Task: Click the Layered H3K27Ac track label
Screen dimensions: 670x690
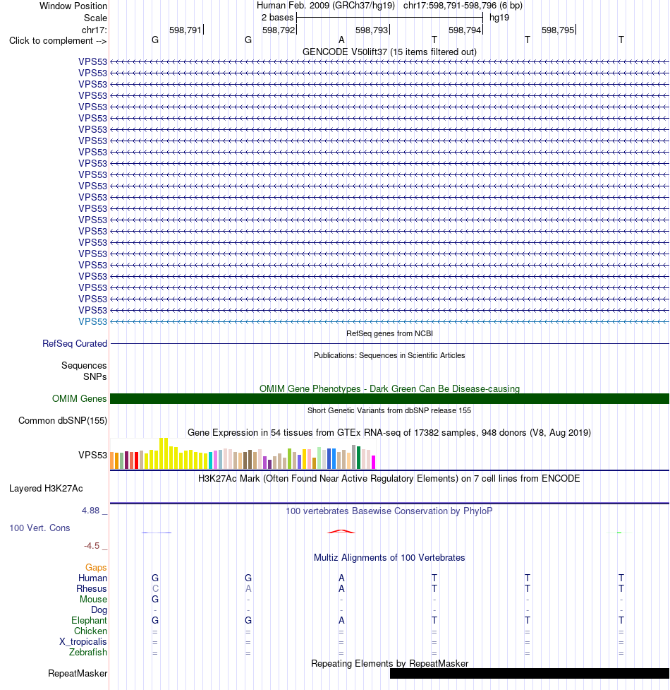Action: (46, 489)
